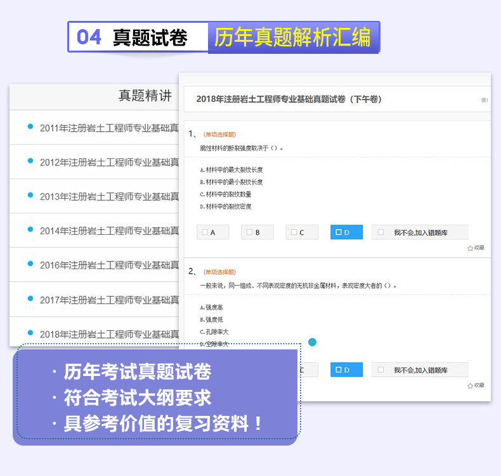Image resolution: width=501 pixels, height=476 pixels.
Task: Click option text A.强度高
Action: 212,308
